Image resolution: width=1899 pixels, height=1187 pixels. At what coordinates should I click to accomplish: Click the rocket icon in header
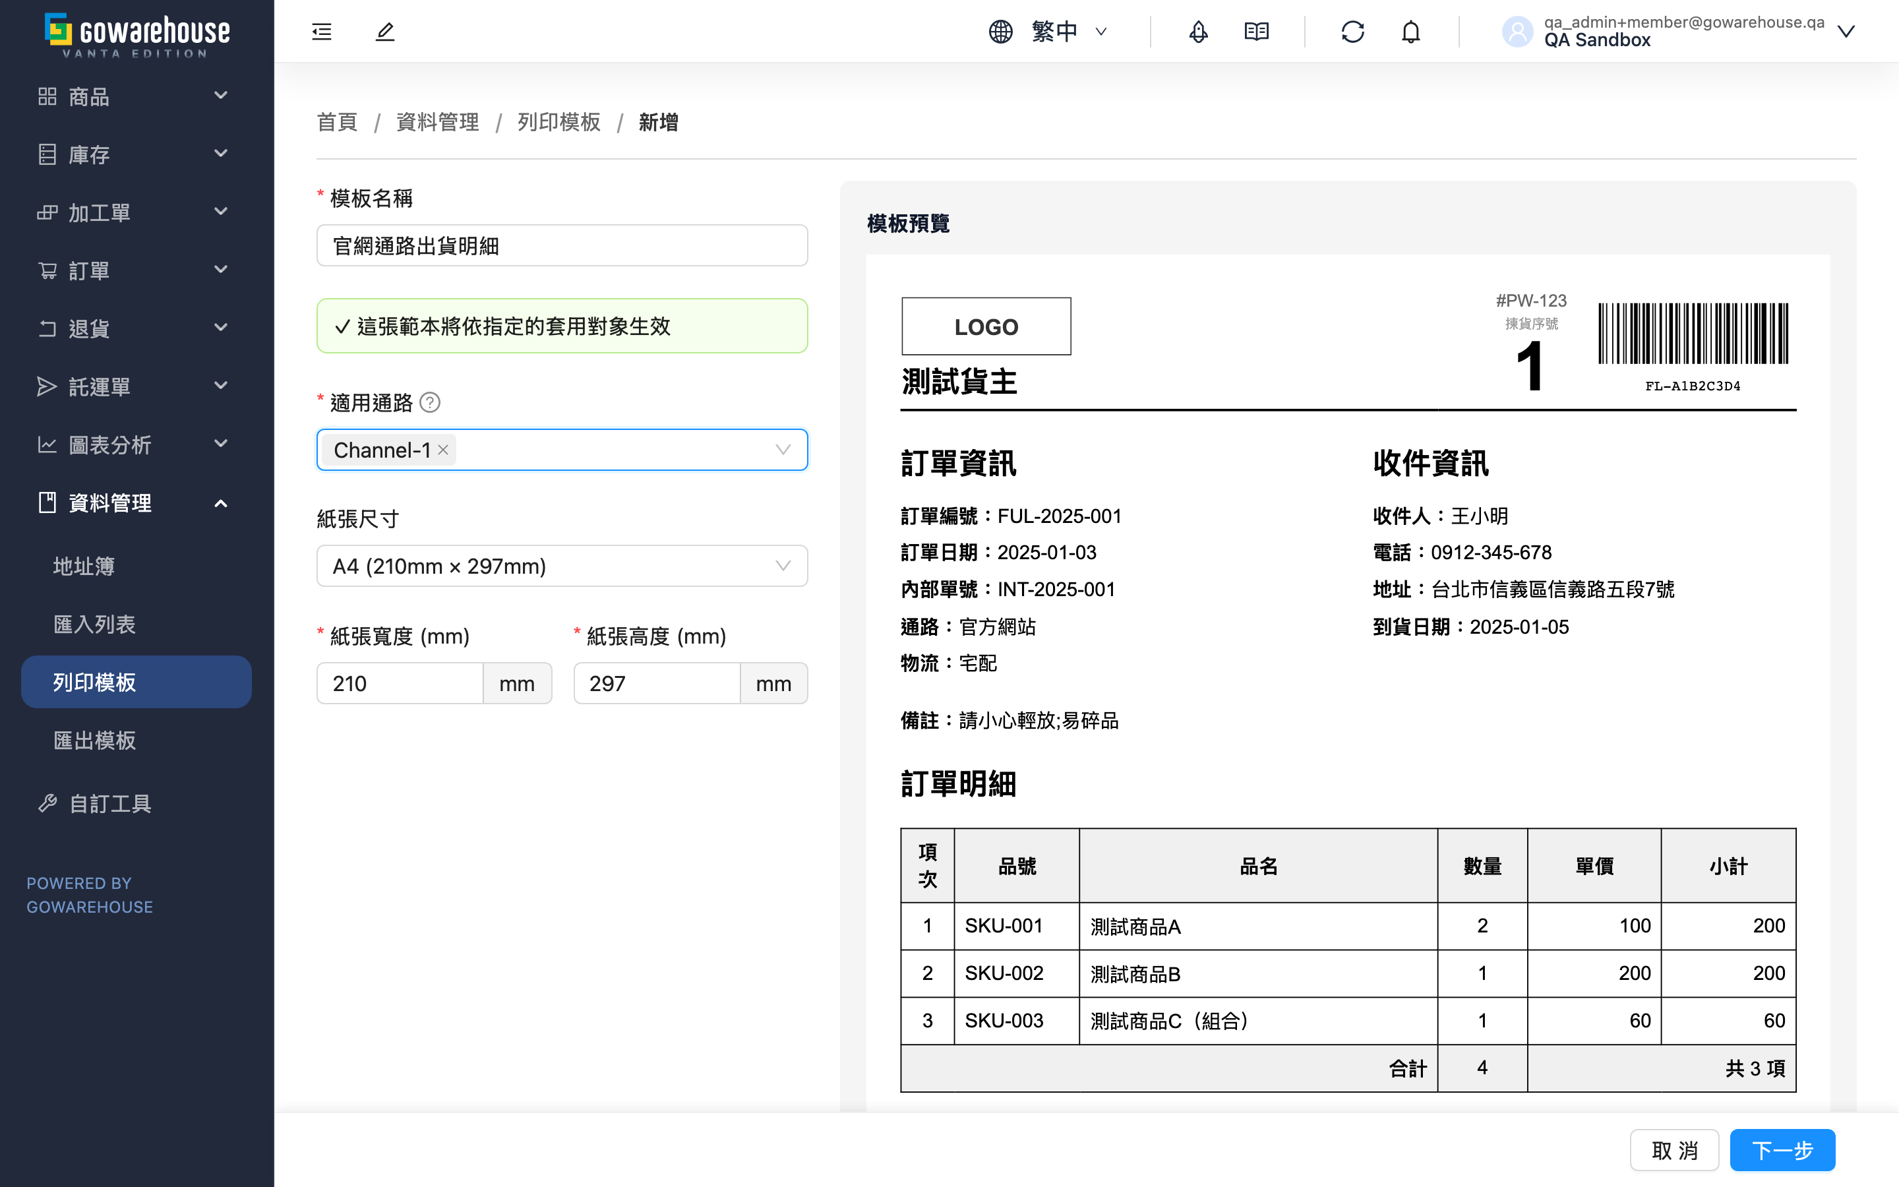[1198, 32]
